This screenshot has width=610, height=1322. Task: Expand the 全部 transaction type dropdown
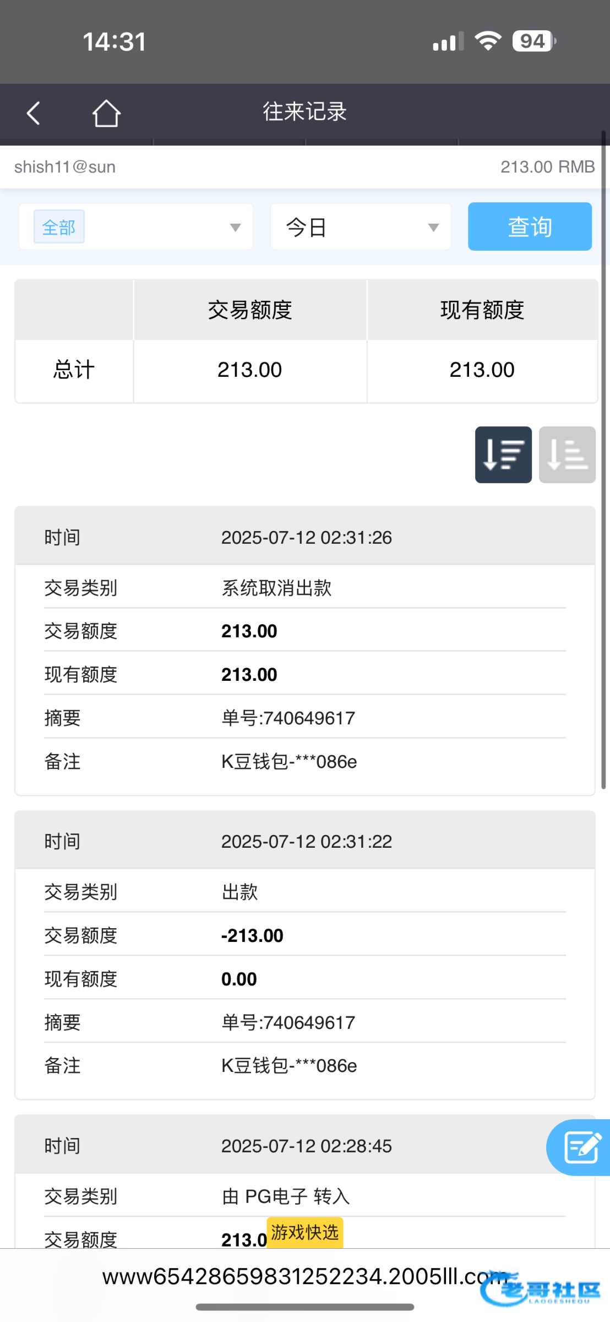click(x=235, y=227)
